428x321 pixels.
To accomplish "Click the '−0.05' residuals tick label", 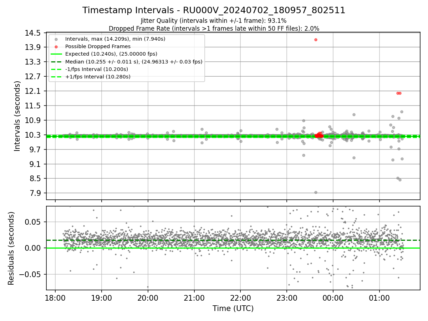I will click(x=31, y=275).
